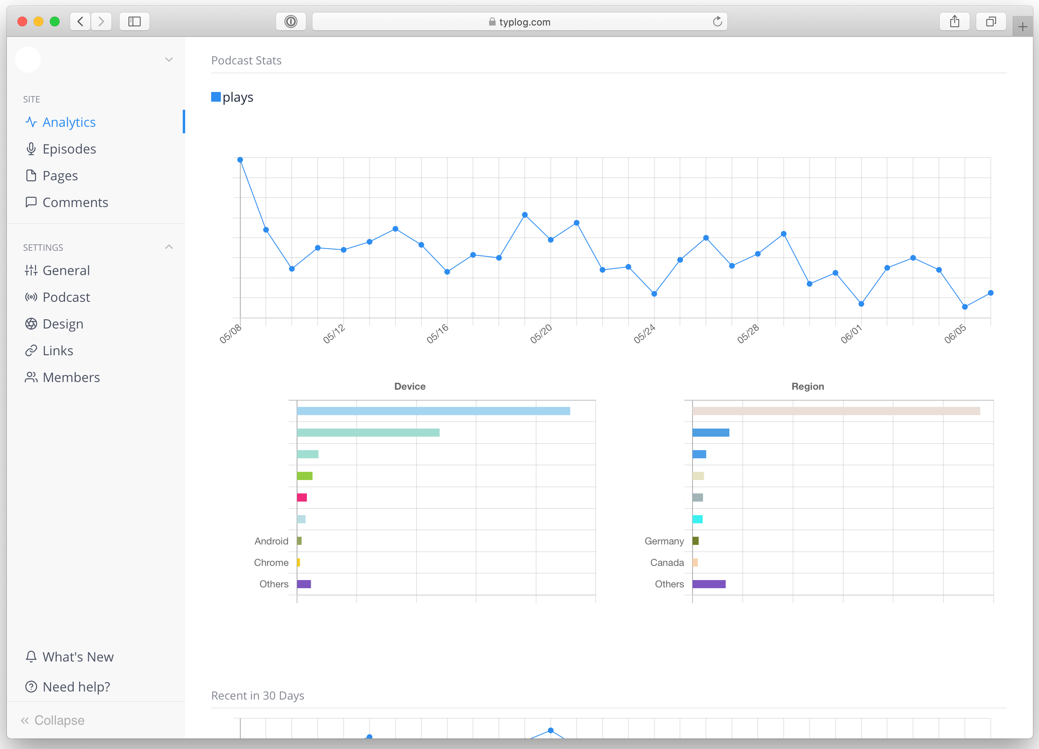
Task: Open a new tab with plus button
Action: click(1022, 27)
